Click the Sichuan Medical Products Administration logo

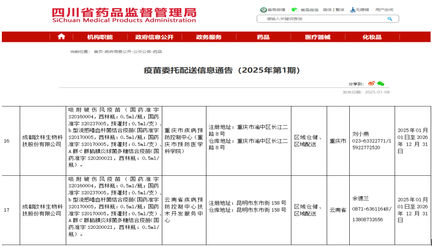pyautogui.click(x=124, y=15)
